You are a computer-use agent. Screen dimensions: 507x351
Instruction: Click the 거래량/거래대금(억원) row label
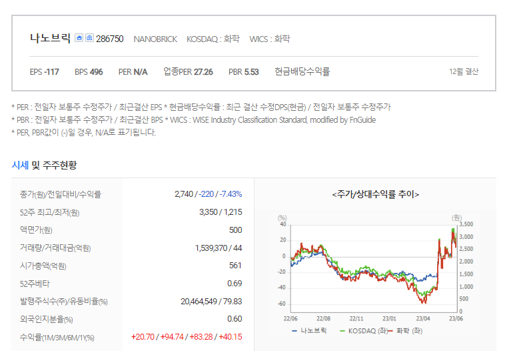55,248
